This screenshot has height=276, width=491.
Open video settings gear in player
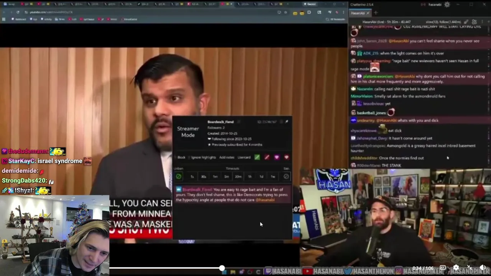pyautogui.click(x=456, y=268)
